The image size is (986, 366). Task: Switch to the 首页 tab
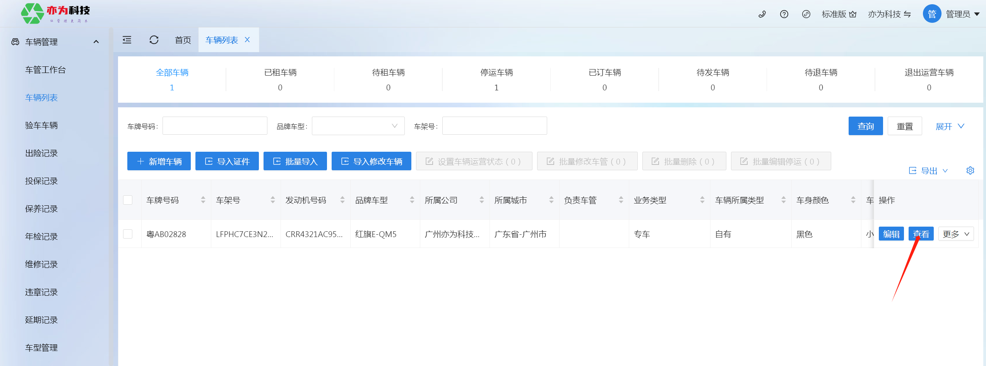tap(183, 40)
